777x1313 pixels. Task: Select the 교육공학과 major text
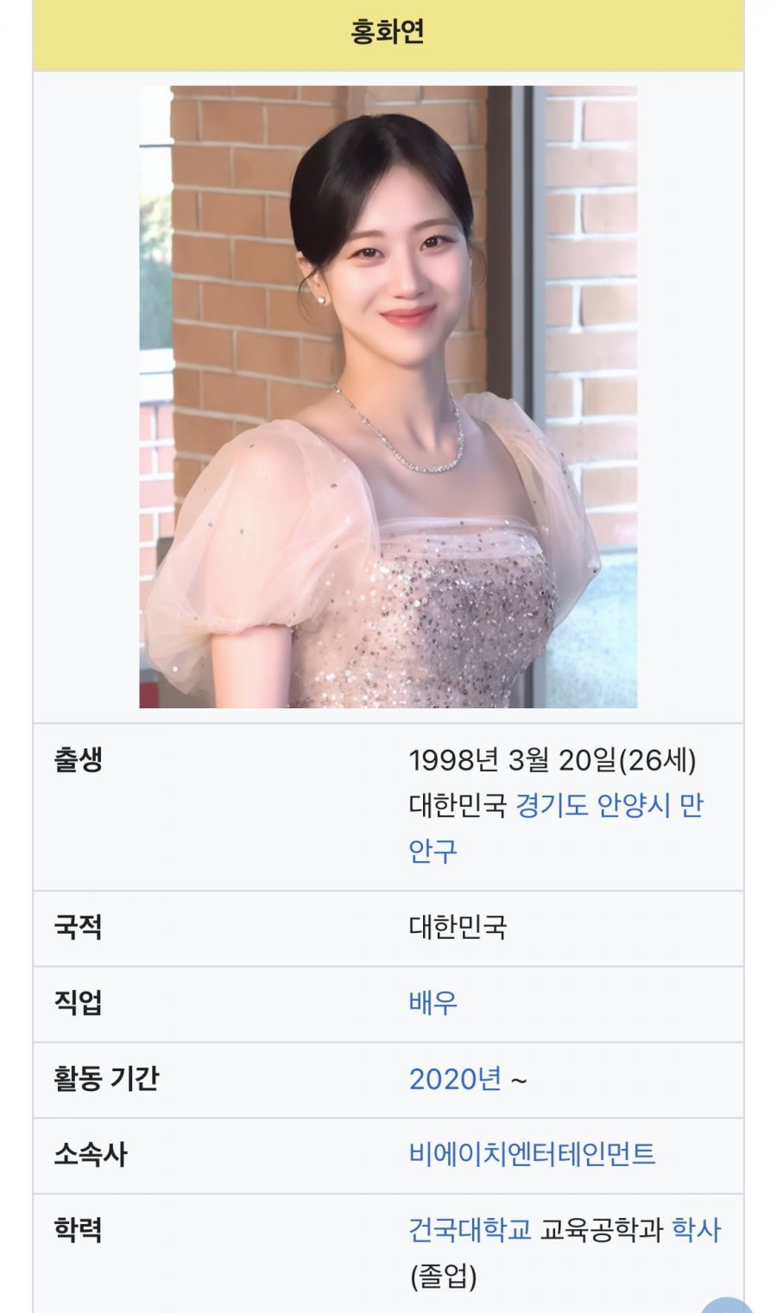coord(602,1229)
